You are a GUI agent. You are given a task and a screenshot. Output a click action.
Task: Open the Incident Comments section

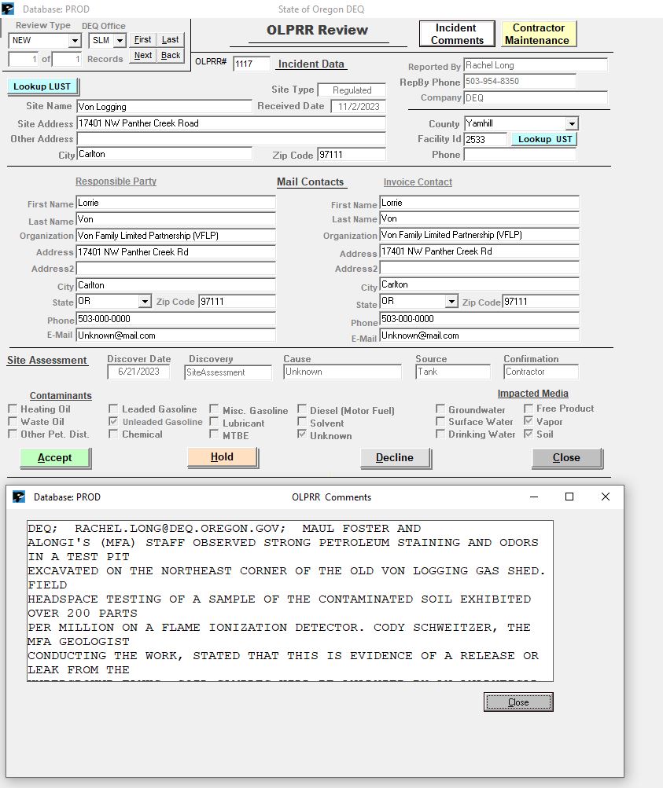457,34
